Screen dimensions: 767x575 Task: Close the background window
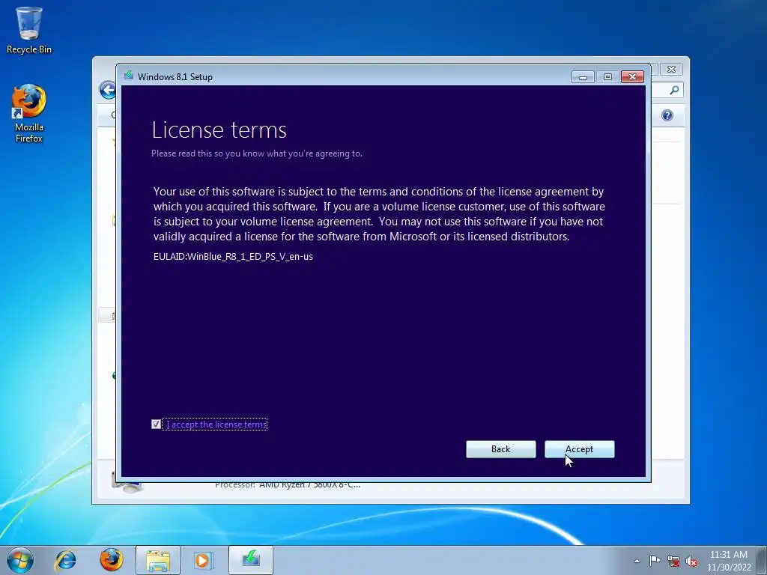click(x=671, y=70)
